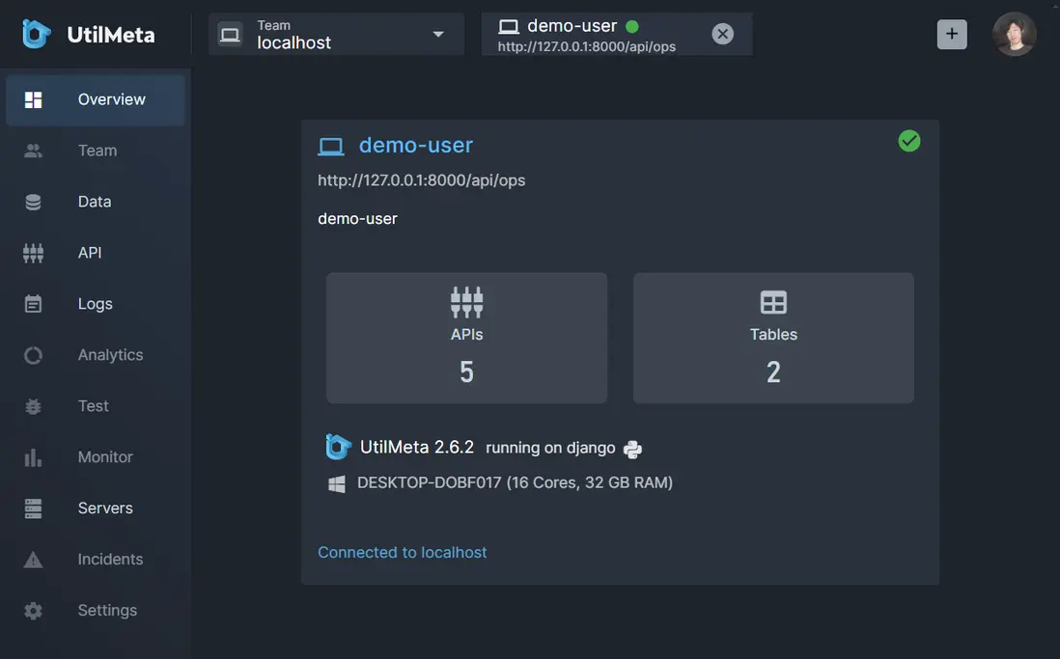Viewport: 1060px width, 659px height.
Task: Select the APIs card showing 5
Action: pyautogui.click(x=466, y=337)
